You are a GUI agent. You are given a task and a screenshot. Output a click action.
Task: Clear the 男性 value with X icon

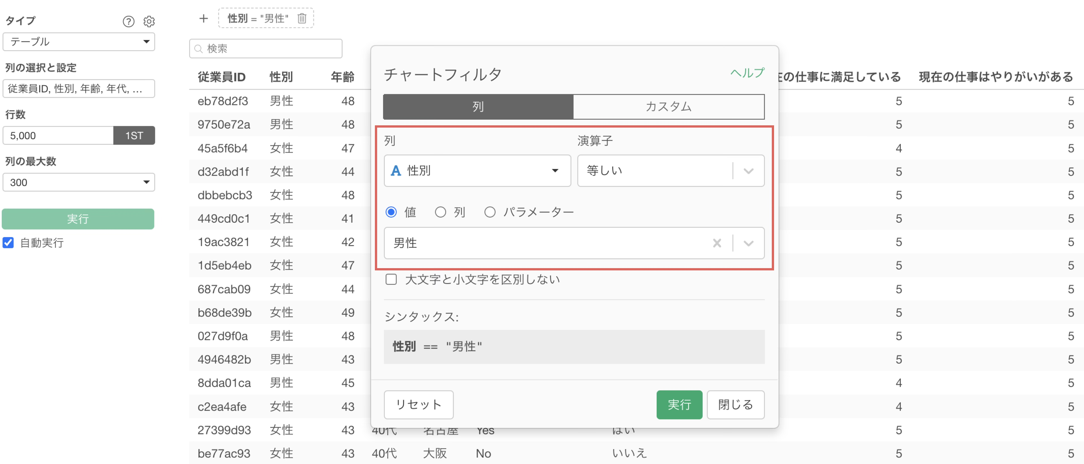coord(717,243)
